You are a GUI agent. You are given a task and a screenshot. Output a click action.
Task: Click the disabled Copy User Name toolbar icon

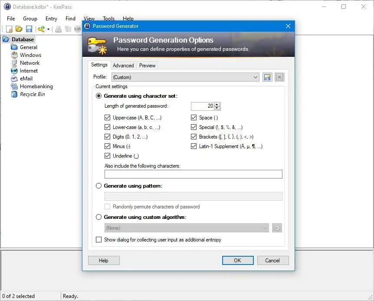click(x=58, y=29)
